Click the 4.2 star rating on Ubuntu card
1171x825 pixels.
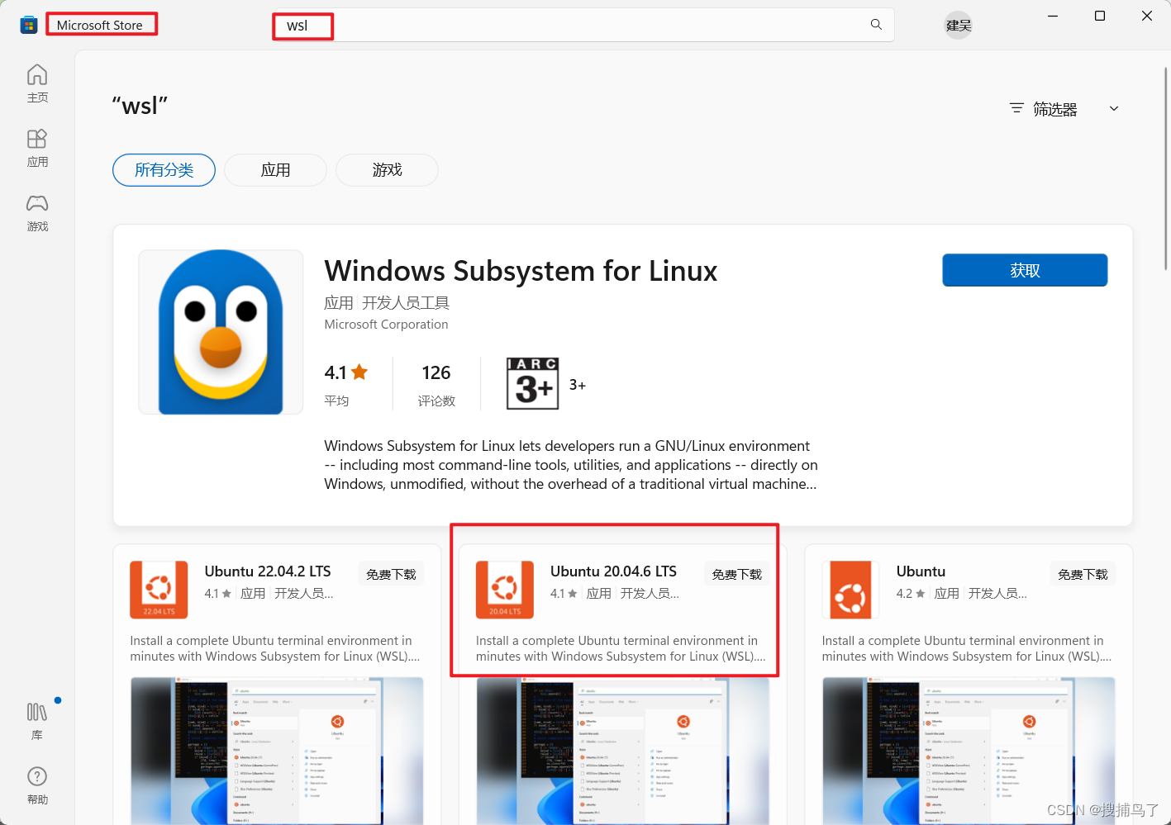(x=911, y=594)
